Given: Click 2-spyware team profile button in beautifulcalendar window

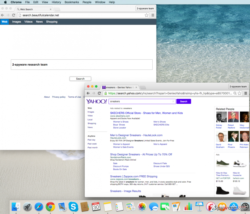Looking at the screenshot, I should (x=145, y=9).
